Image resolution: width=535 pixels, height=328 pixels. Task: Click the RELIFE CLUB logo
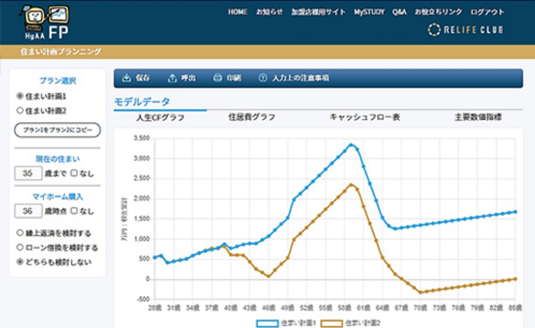466,30
